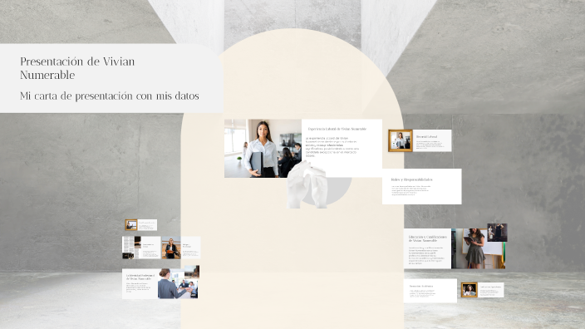Open text card right of blonde woman photo
This screenshot has height=329, width=585.
190,248
